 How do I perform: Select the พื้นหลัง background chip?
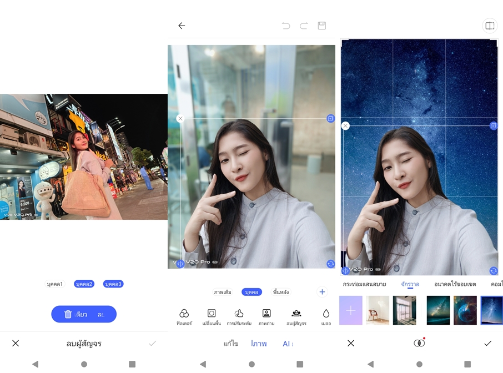(x=281, y=292)
